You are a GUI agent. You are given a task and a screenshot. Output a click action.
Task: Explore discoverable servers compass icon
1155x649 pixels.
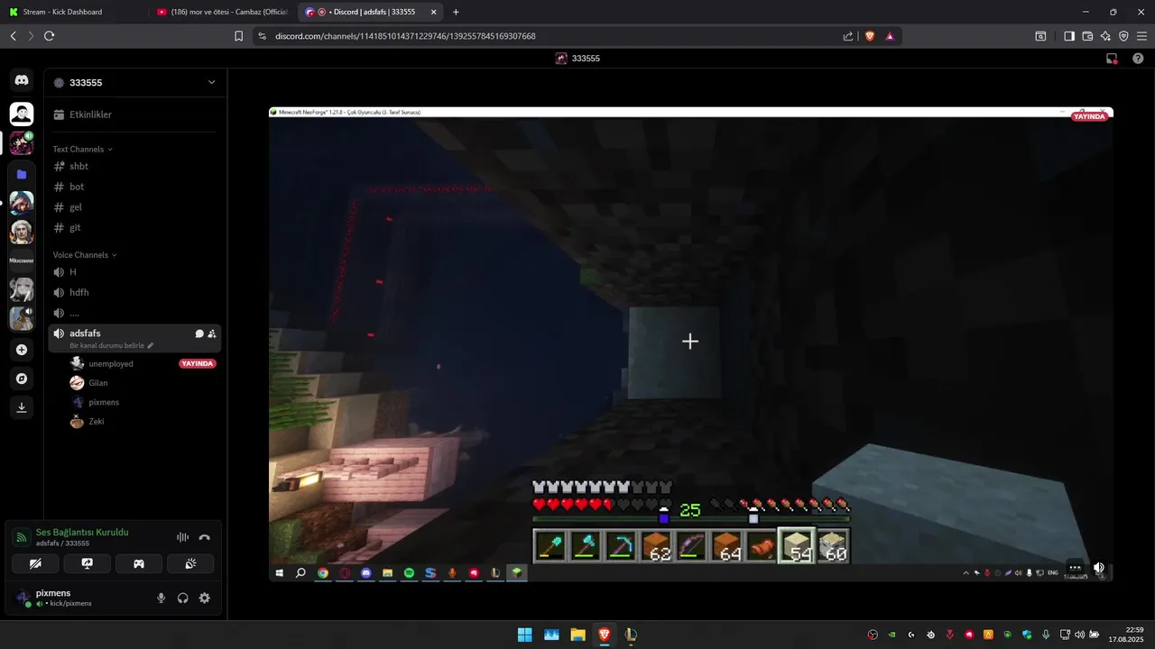(22, 379)
